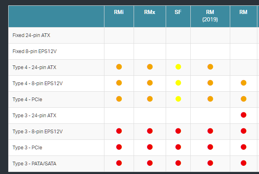The width and height of the screenshot is (259, 174).
Task: Click the orange dot for RMx Type 4 24-pin ATX
Action: tap(150, 67)
